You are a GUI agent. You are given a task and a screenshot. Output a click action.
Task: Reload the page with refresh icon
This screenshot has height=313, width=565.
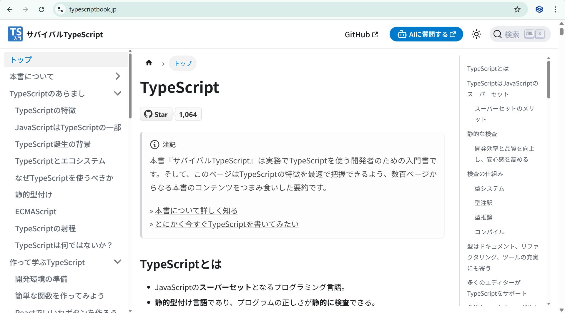tap(41, 9)
